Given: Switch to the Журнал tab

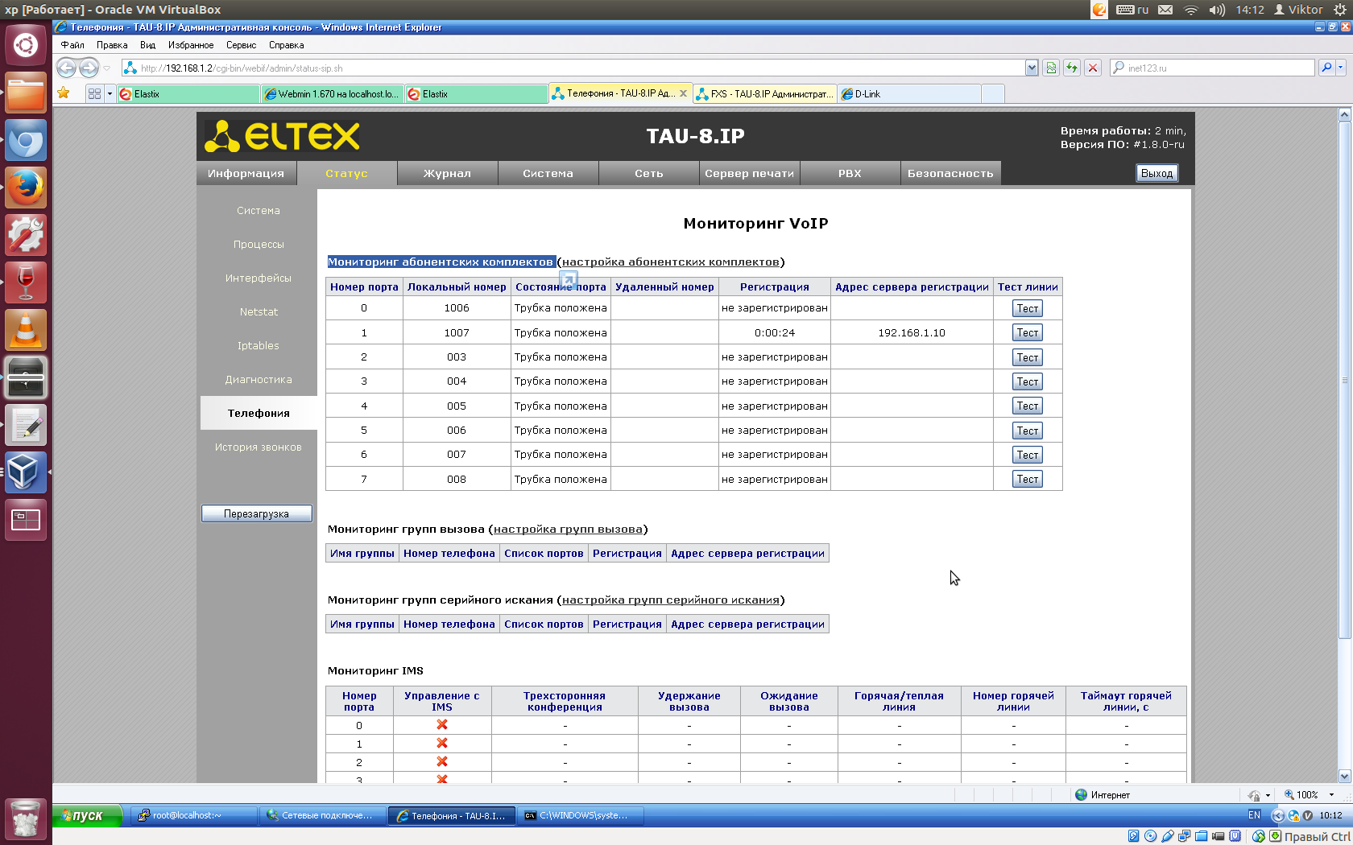Looking at the screenshot, I should pos(447,173).
